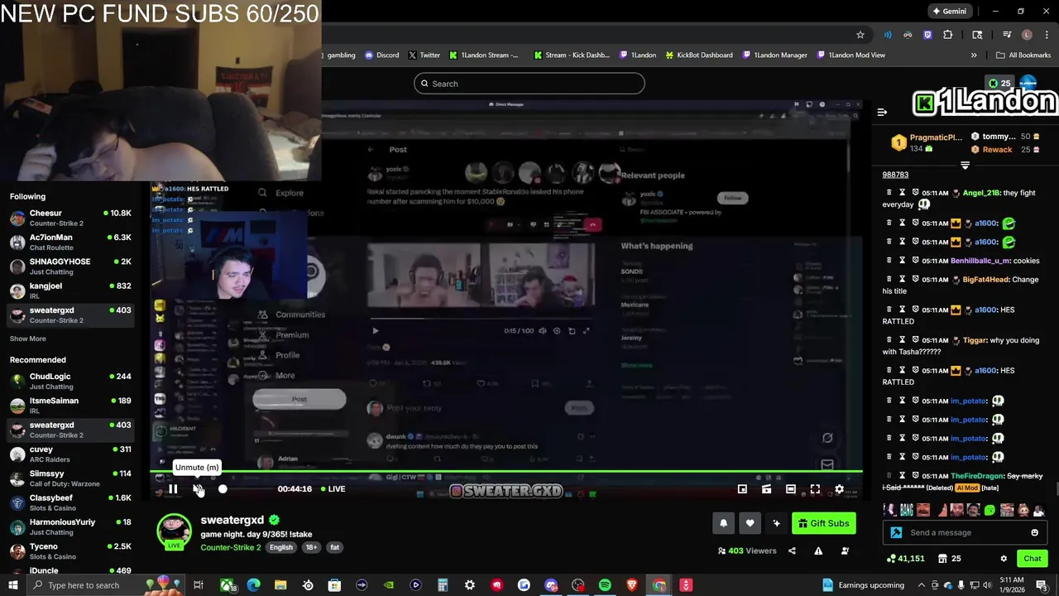Image resolution: width=1059 pixels, height=596 pixels.
Task: Open Discord bookmark in bookmarks bar
Action: 381,55
